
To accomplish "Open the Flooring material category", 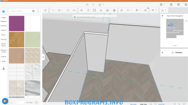I will 3,39.
